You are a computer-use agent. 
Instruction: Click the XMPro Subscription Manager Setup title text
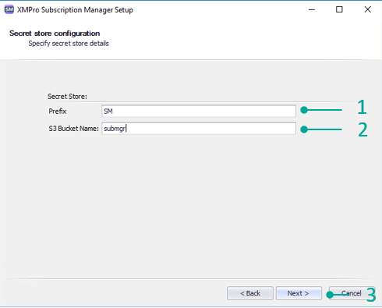pyautogui.click(x=75, y=10)
